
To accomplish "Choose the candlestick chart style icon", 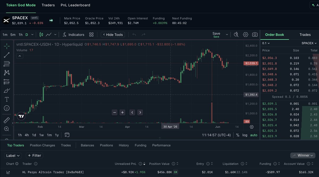I will click(41, 35).
